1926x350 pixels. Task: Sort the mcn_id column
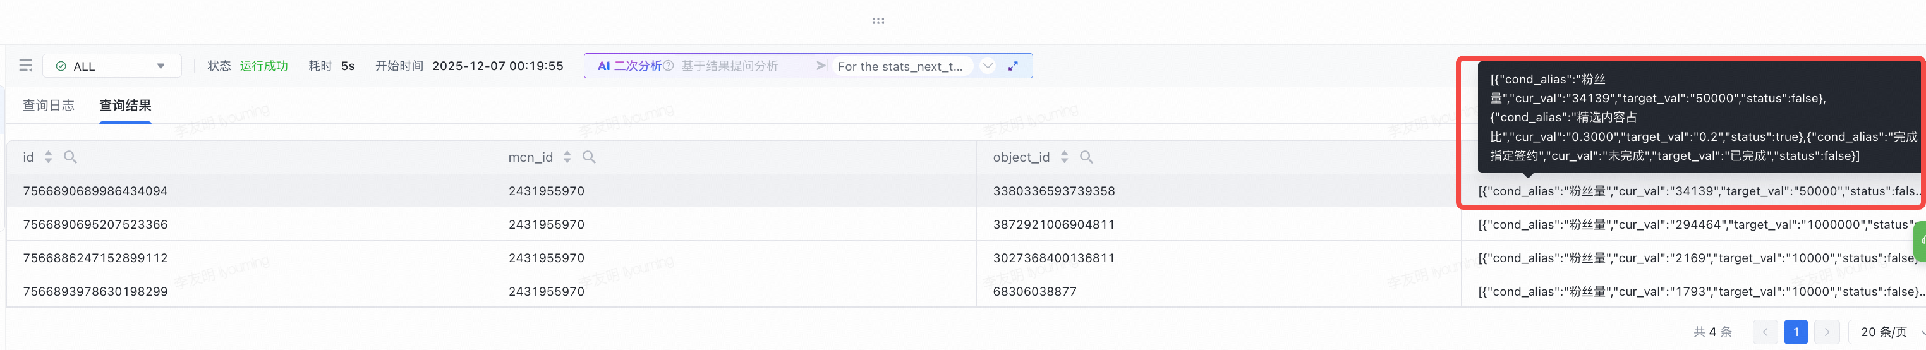pos(567,157)
